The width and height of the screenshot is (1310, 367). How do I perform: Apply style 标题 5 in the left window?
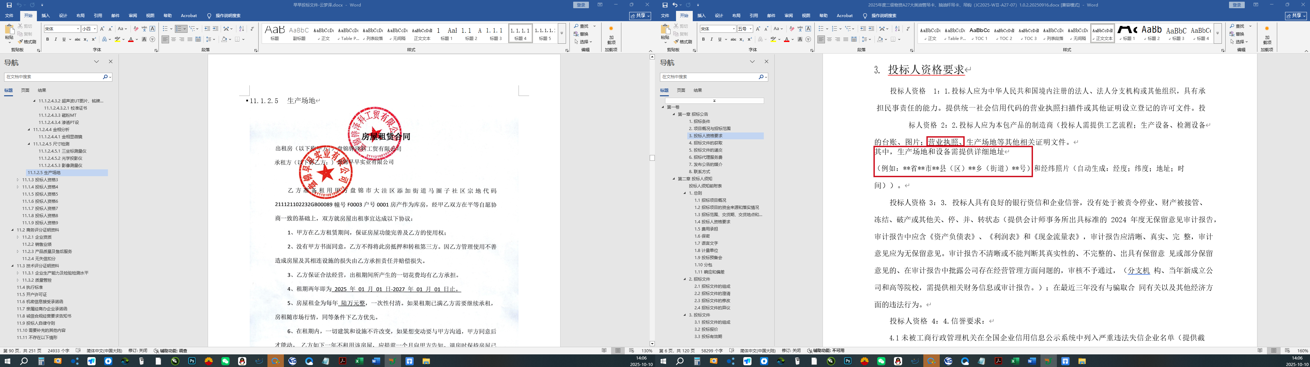coord(544,33)
